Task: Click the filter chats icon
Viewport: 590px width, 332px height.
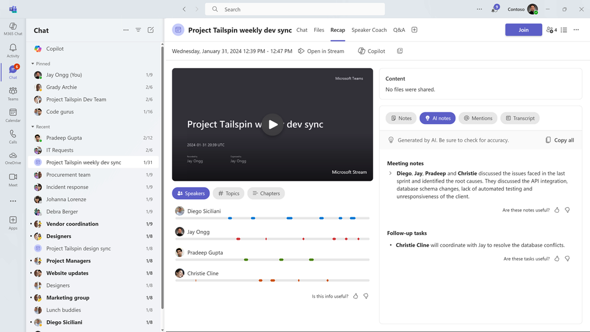Action: [x=138, y=30]
